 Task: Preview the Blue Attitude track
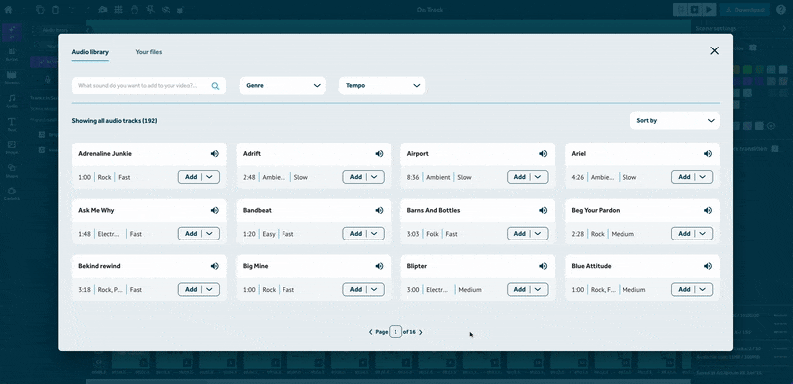point(708,266)
